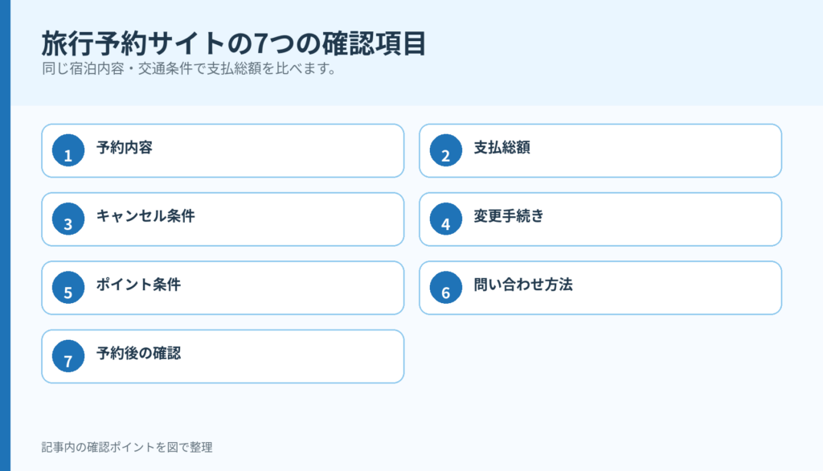Open the 予約内容 card
The height and width of the screenshot is (471, 823).
pyautogui.click(x=223, y=150)
